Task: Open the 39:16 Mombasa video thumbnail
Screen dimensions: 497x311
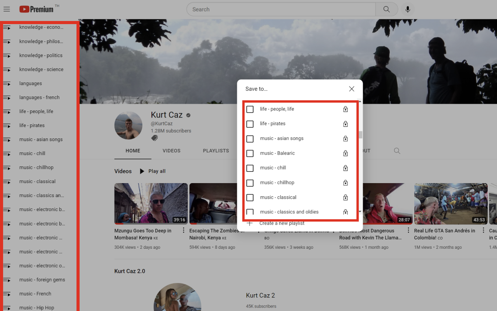Action: click(x=151, y=204)
